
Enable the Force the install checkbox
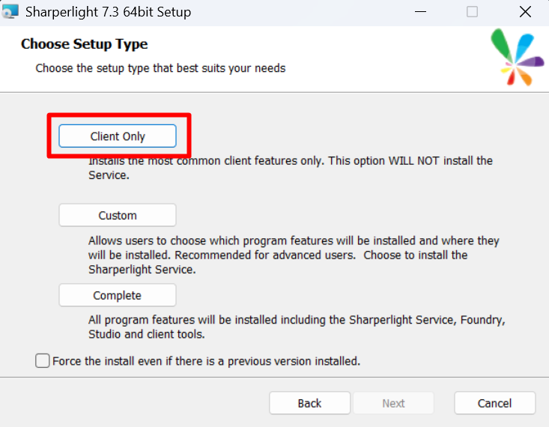[43, 361]
